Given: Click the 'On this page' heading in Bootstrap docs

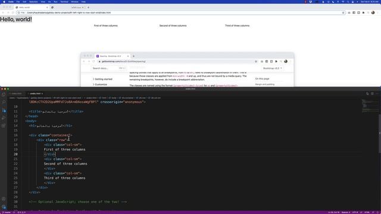Looking at the screenshot, I should [x=262, y=79].
